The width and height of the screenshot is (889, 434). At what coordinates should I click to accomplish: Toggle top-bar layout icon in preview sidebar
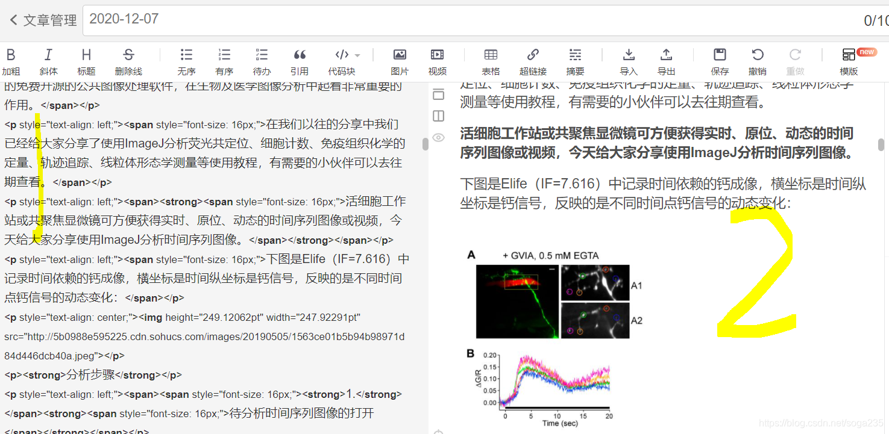(438, 94)
